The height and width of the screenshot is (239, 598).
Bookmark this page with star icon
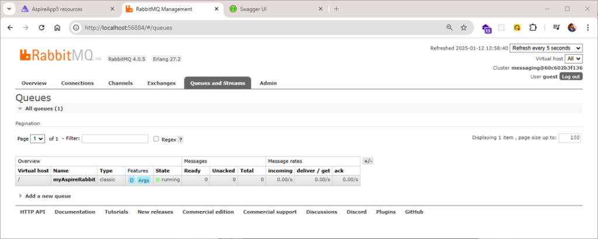[464, 27]
